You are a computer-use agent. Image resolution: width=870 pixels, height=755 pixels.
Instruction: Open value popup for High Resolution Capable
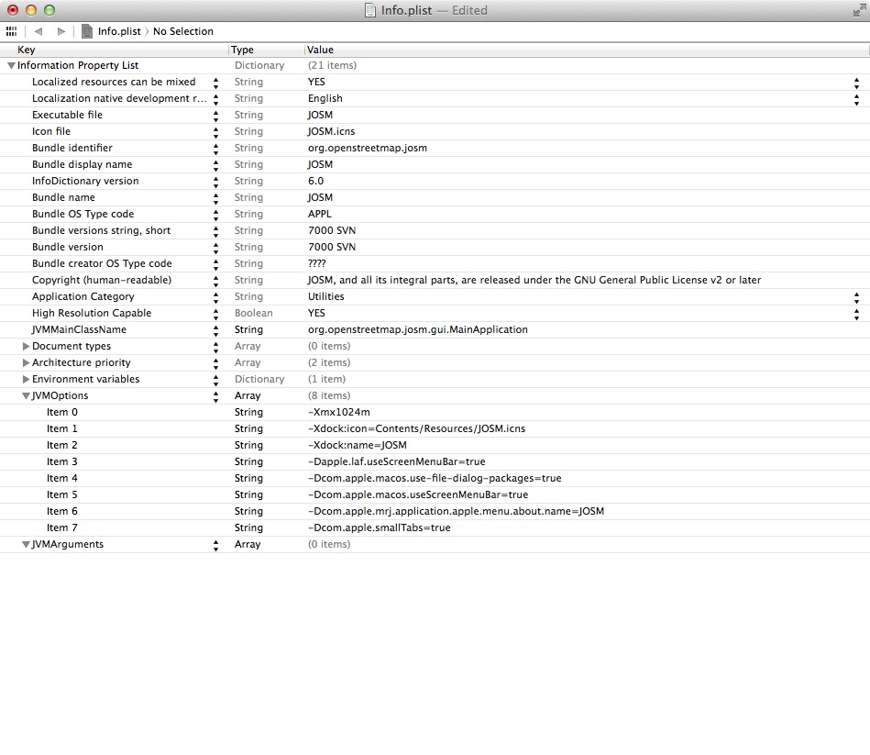856,315
